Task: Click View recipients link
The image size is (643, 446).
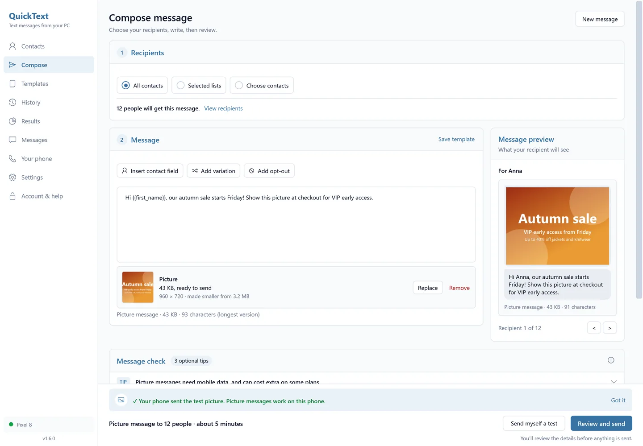Action: pos(223,108)
